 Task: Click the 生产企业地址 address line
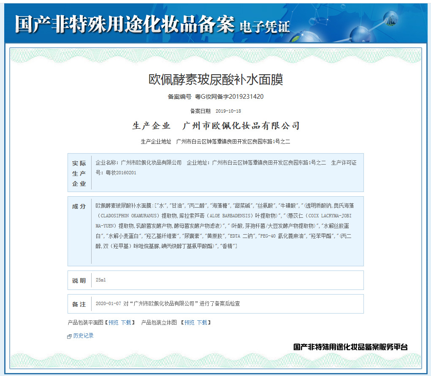[x=215, y=141]
